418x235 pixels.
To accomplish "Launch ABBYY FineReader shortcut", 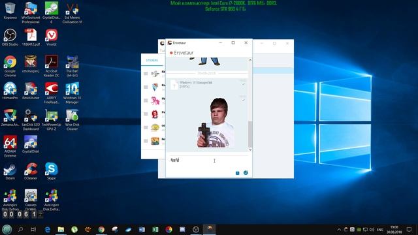I will tap(51, 93).
